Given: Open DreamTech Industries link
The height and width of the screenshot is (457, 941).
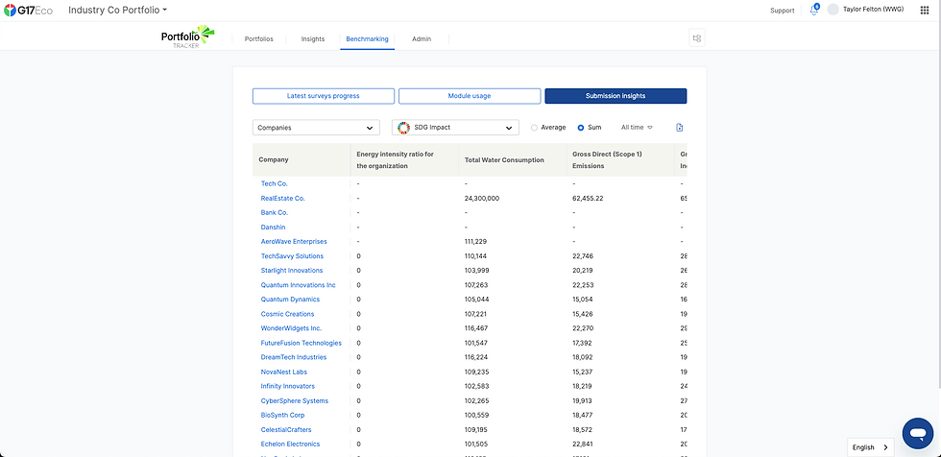Looking at the screenshot, I should point(294,357).
